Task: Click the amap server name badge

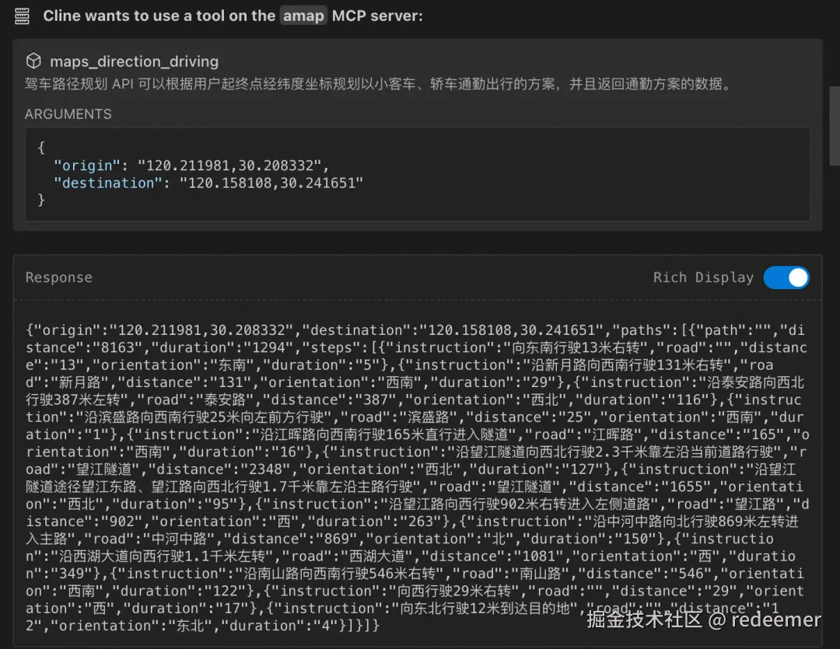Action: (x=303, y=16)
